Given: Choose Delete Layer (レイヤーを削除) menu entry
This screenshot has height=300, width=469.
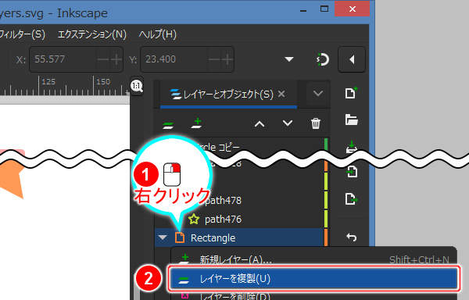Looking at the screenshot, I should coord(313,296).
